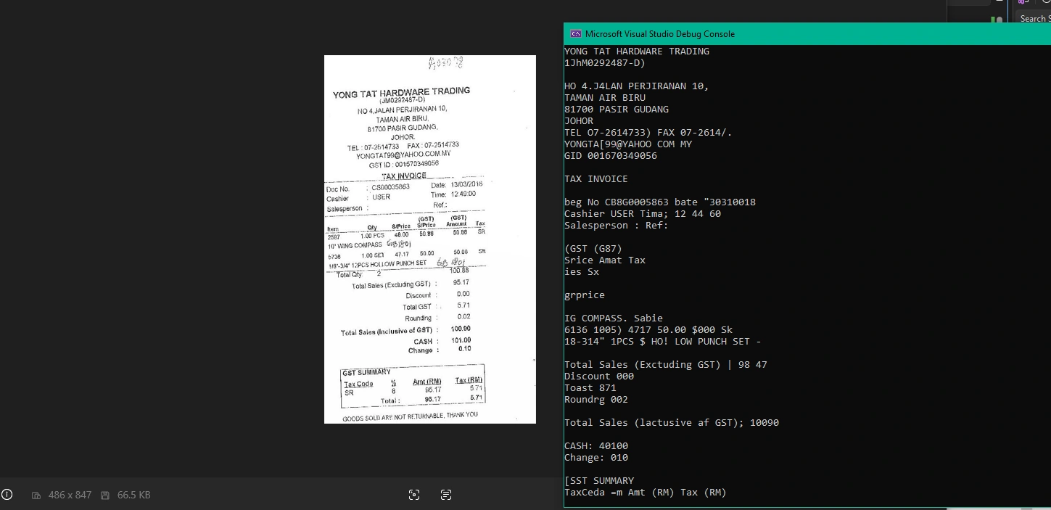
Task: Click the visual search (scan) icon
Action: coord(414,495)
